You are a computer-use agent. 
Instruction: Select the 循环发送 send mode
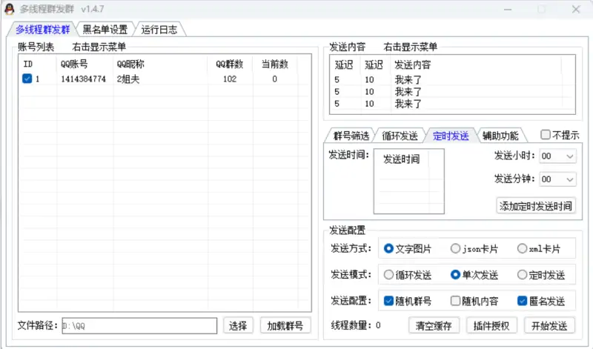(x=389, y=275)
